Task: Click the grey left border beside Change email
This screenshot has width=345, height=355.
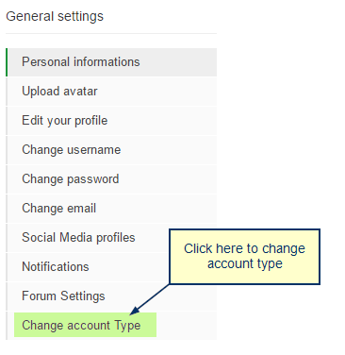Action: [7, 209]
